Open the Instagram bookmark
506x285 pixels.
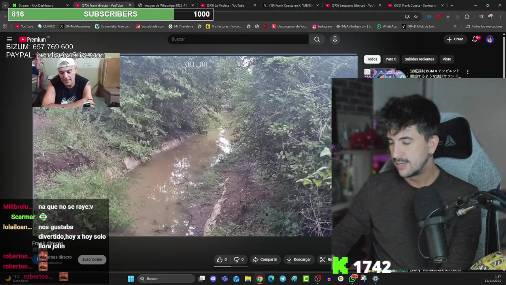click(322, 26)
